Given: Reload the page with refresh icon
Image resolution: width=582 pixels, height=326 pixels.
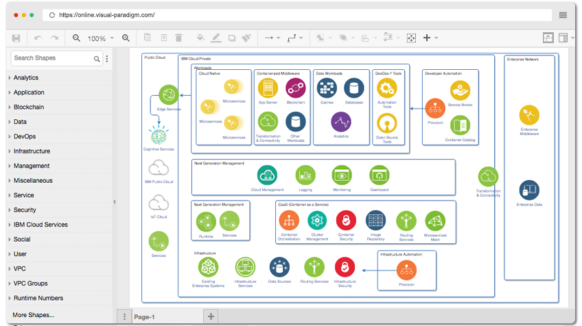Looking at the screenshot, I should coord(52,15).
